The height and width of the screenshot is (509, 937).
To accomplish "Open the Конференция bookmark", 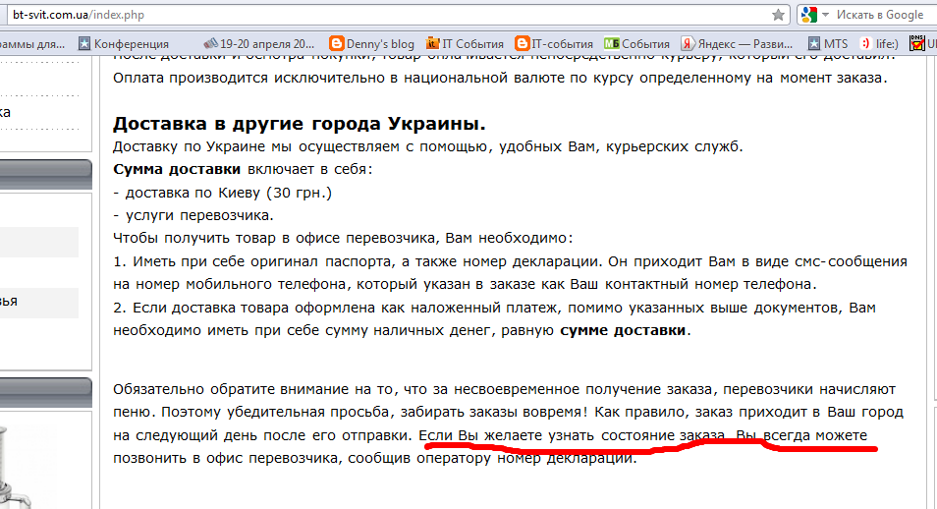I will 124,44.
